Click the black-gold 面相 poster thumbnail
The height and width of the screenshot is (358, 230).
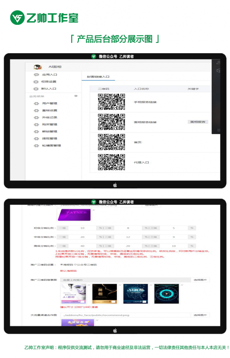[105, 294]
